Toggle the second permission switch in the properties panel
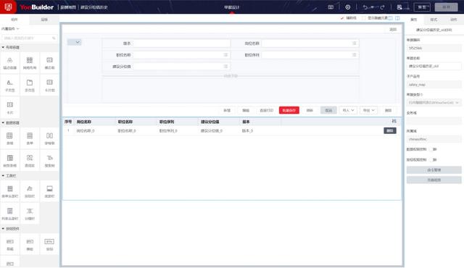 [x=434, y=159]
